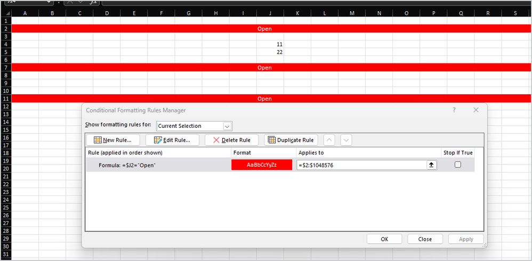This screenshot has width=532, height=261.
Task: Select column A header
Action: click(25, 13)
